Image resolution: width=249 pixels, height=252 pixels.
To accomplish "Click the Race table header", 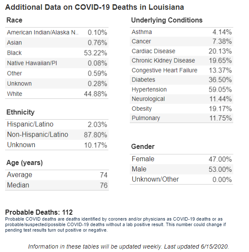I will [x=14, y=20].
